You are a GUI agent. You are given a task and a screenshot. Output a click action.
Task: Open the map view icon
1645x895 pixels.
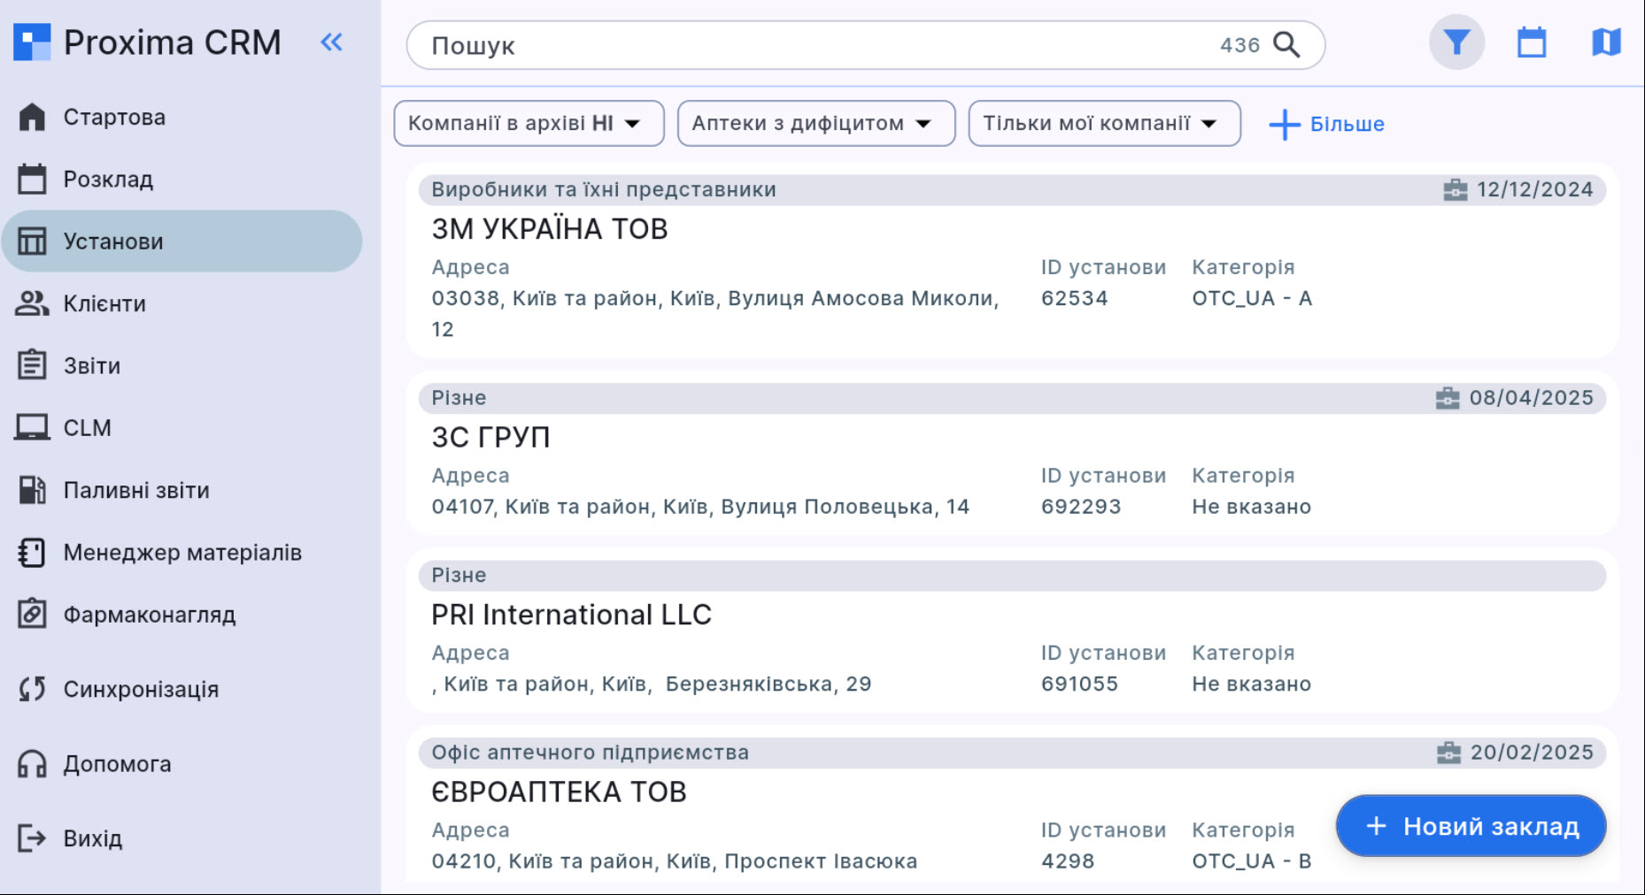point(1605,42)
